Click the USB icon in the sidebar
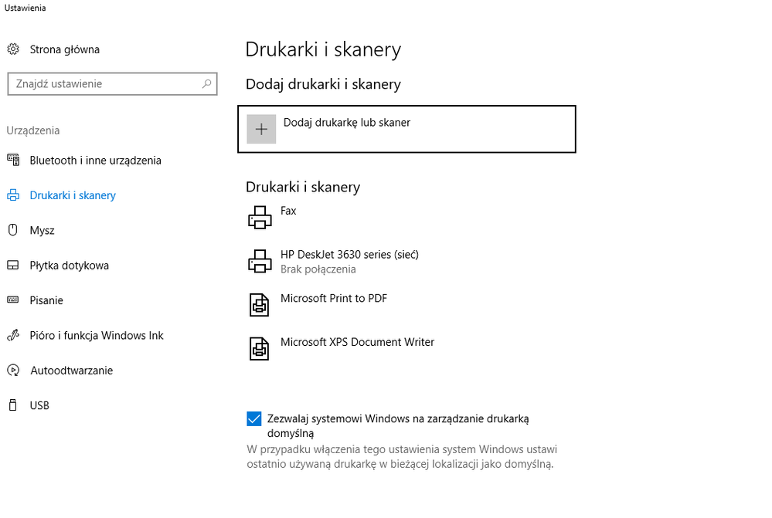This screenshot has width=772, height=518. pyautogui.click(x=13, y=405)
